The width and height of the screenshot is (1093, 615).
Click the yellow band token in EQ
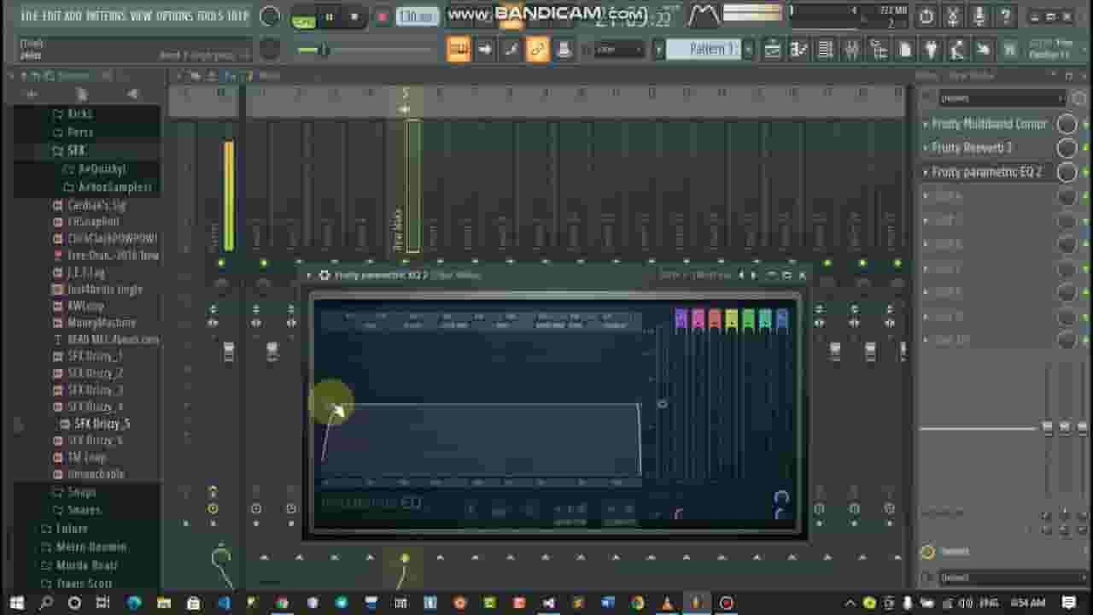click(732, 319)
